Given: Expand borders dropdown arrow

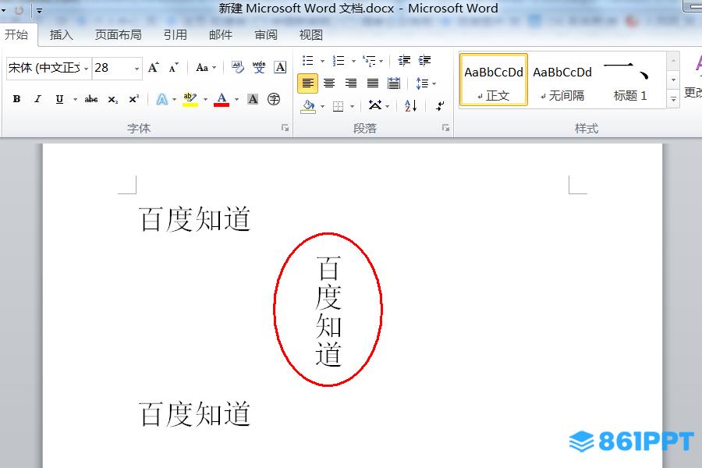Looking at the screenshot, I should coord(353,106).
